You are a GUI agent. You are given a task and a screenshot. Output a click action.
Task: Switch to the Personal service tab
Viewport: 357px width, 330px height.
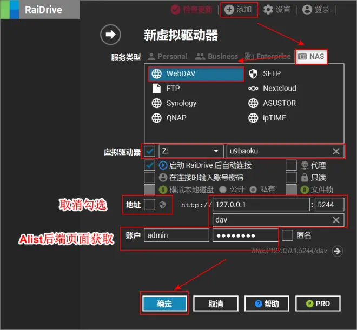168,56
